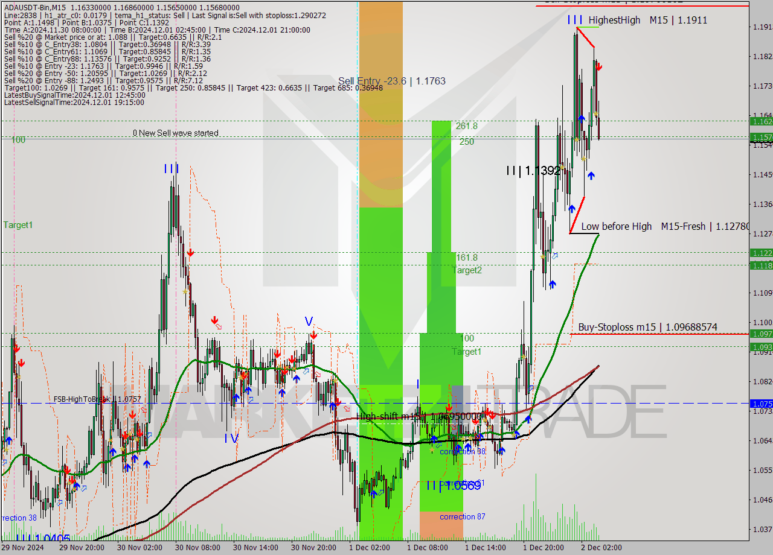Click the 1.145 price axis value
This screenshot has height=555, width=773.
pyautogui.click(x=762, y=175)
